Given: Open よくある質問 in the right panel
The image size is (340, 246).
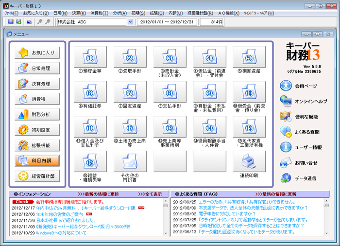Looking at the screenshot, I should tap(300, 132).
